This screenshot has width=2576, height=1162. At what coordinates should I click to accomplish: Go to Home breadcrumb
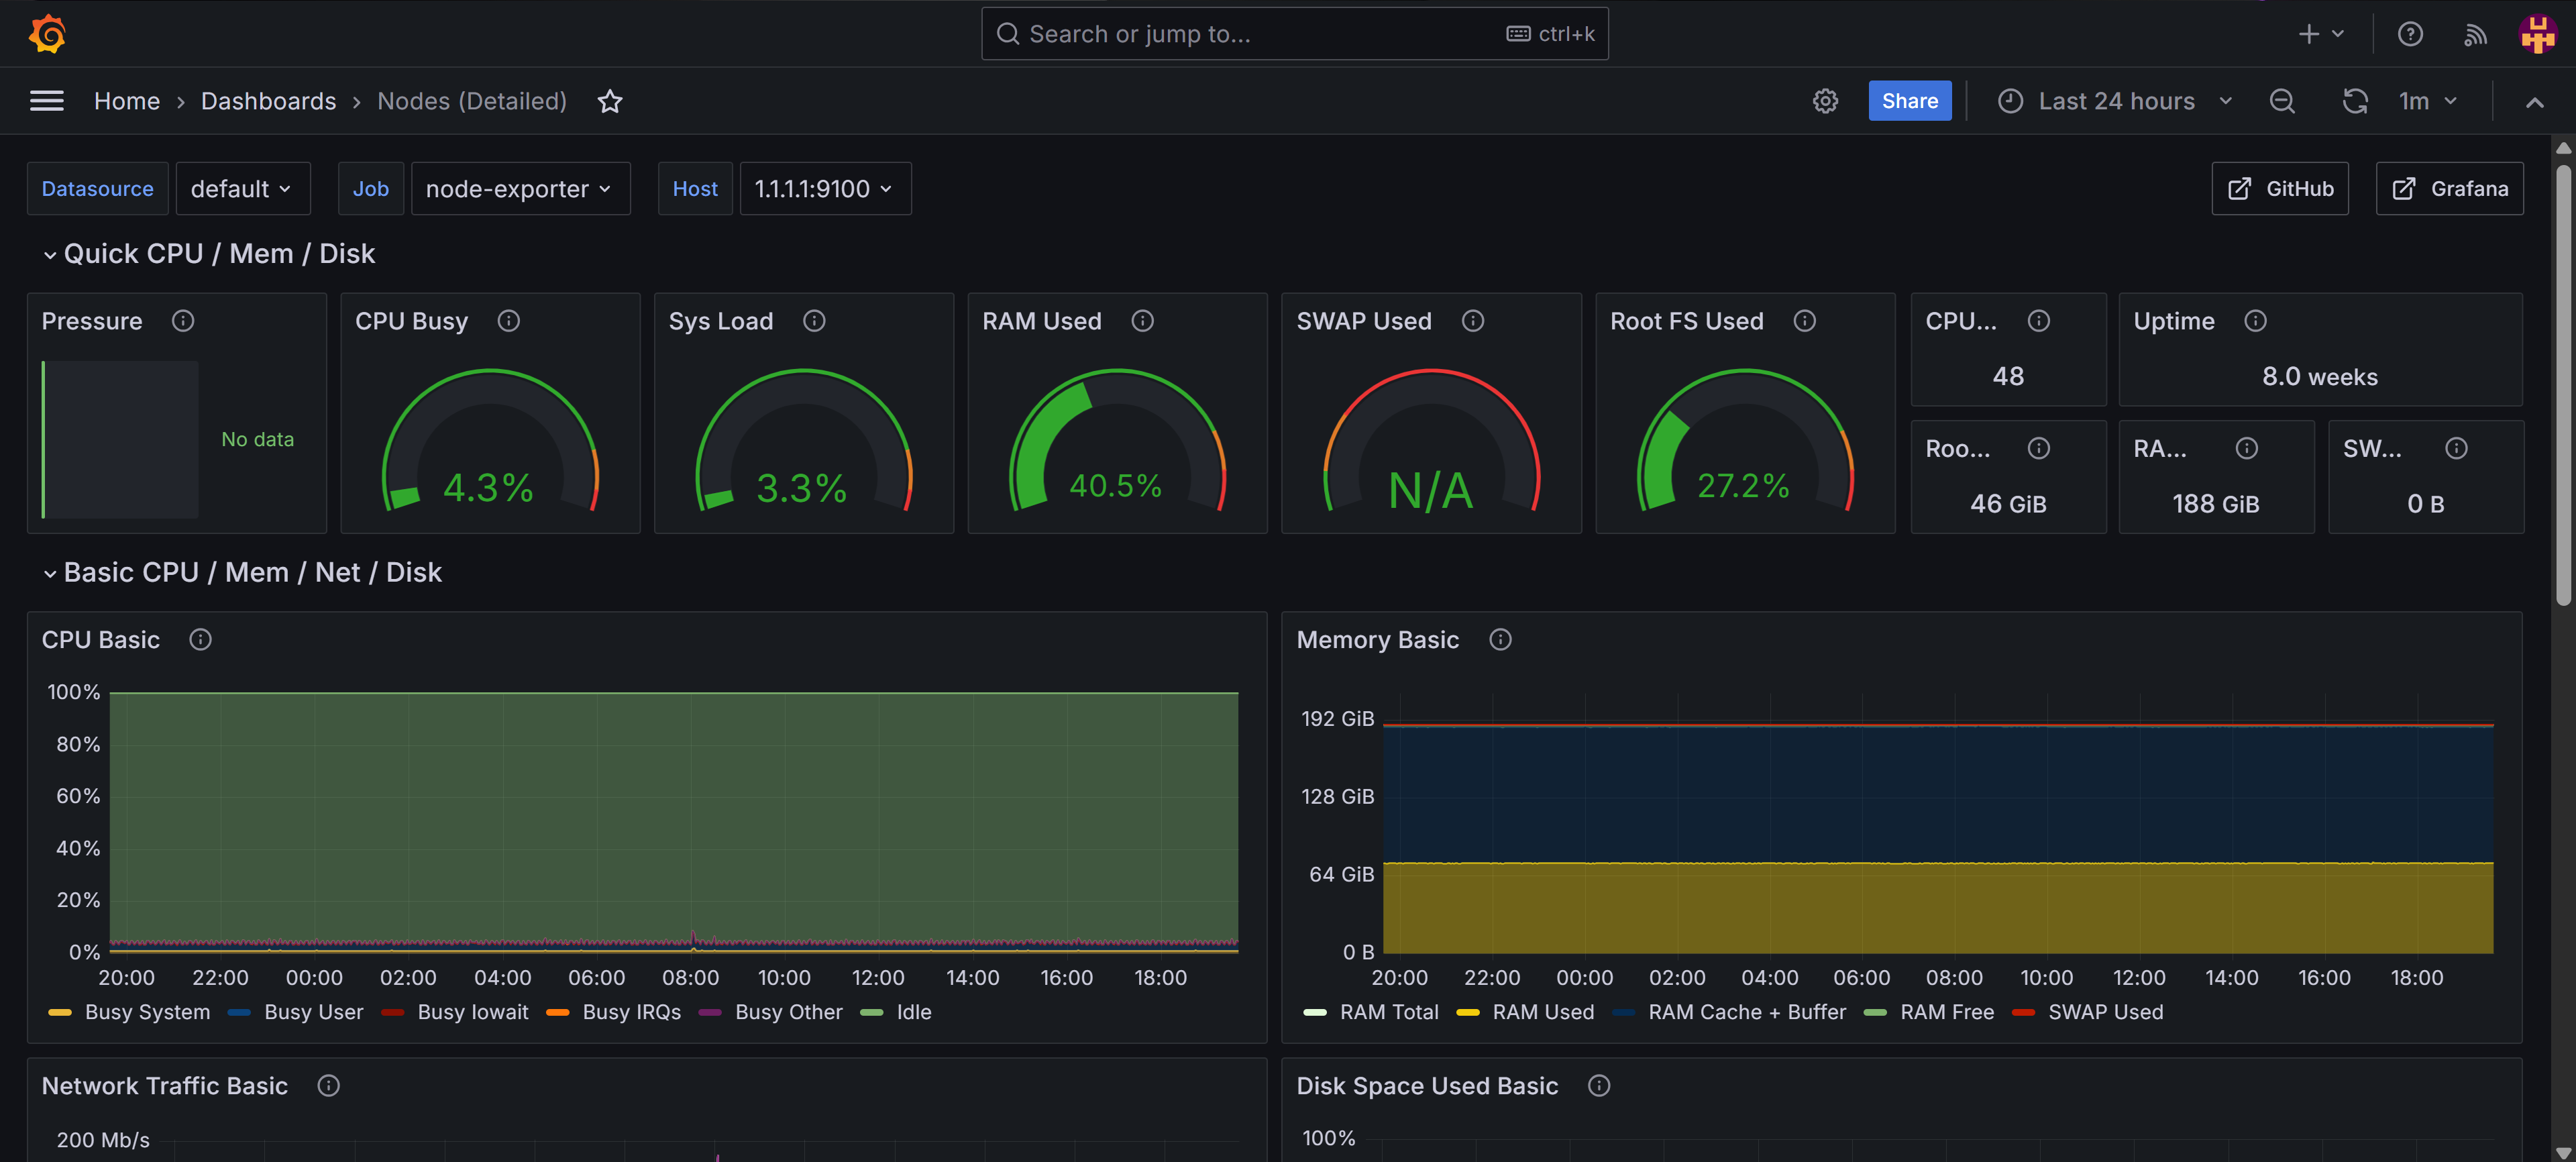click(x=127, y=101)
